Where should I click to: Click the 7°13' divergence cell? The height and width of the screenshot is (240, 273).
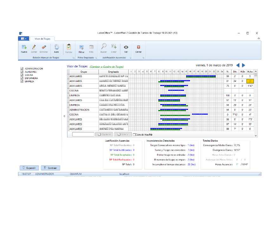point(235,115)
